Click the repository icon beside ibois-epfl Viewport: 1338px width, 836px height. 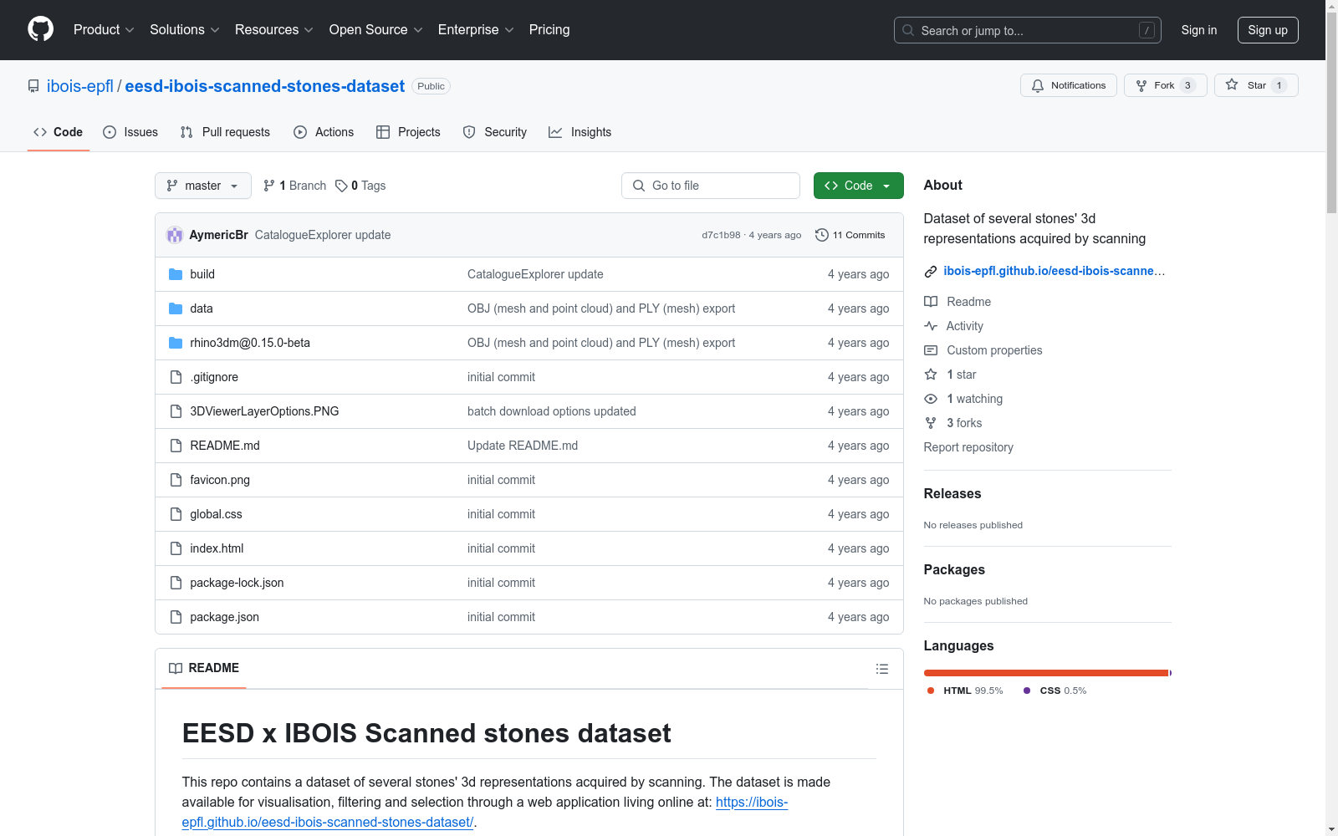pyautogui.click(x=33, y=86)
